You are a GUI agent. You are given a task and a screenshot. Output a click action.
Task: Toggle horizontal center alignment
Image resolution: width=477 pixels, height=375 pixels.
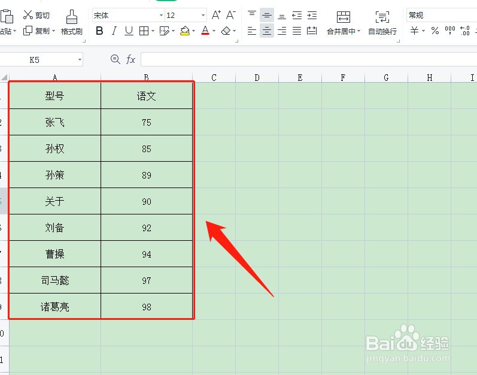(x=267, y=31)
